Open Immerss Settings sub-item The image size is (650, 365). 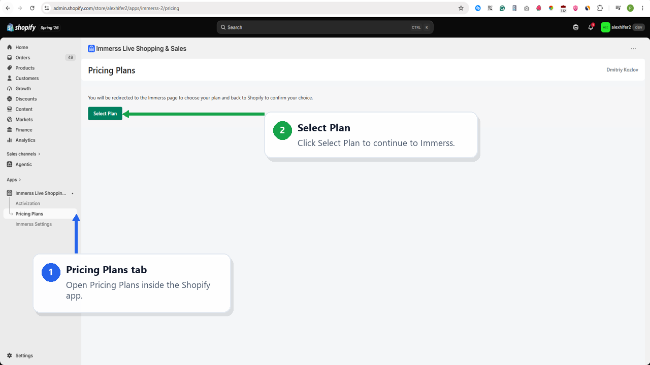pyautogui.click(x=34, y=224)
